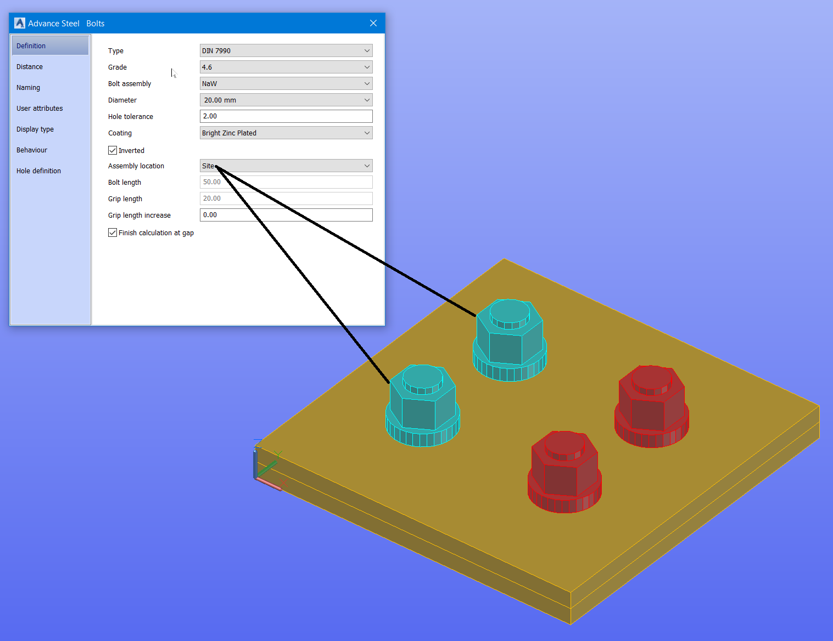Select the Behaviour page
Image resolution: width=833 pixels, height=641 pixels.
tap(31, 150)
